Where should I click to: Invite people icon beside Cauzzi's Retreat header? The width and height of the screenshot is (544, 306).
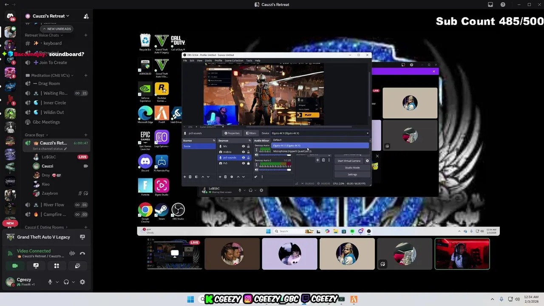(86, 16)
